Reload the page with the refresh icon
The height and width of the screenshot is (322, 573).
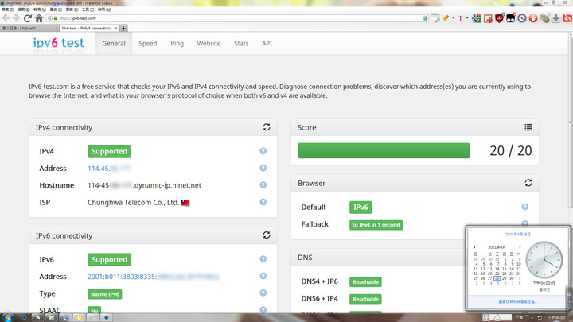point(27,17)
